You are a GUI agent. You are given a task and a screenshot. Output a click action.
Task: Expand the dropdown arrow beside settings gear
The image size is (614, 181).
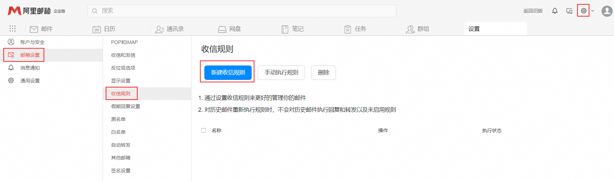coord(593,11)
